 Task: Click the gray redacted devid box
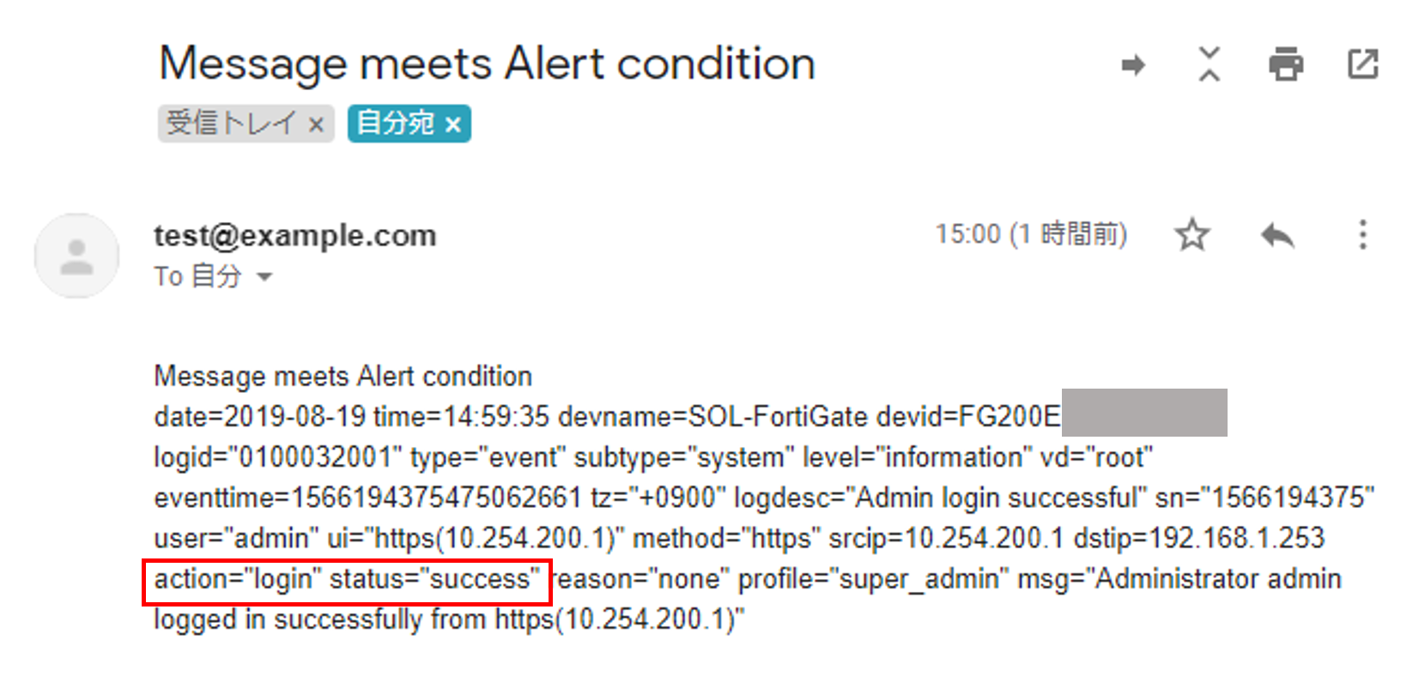[1144, 413]
